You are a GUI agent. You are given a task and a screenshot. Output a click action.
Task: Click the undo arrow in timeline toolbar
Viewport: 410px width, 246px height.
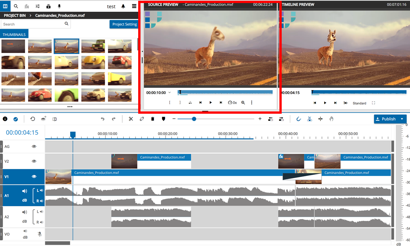coord(102,119)
